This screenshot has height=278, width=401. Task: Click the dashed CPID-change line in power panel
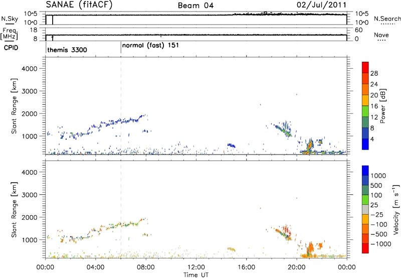coord(121,106)
